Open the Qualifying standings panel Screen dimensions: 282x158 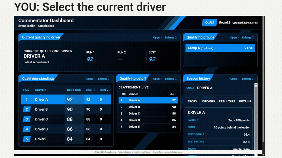91,79
